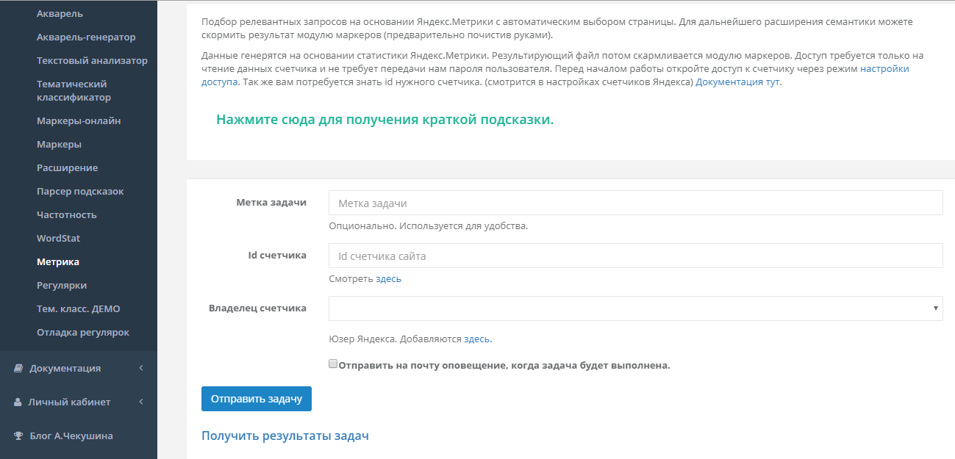
Task: Open the WordStat module
Action: [x=57, y=237]
